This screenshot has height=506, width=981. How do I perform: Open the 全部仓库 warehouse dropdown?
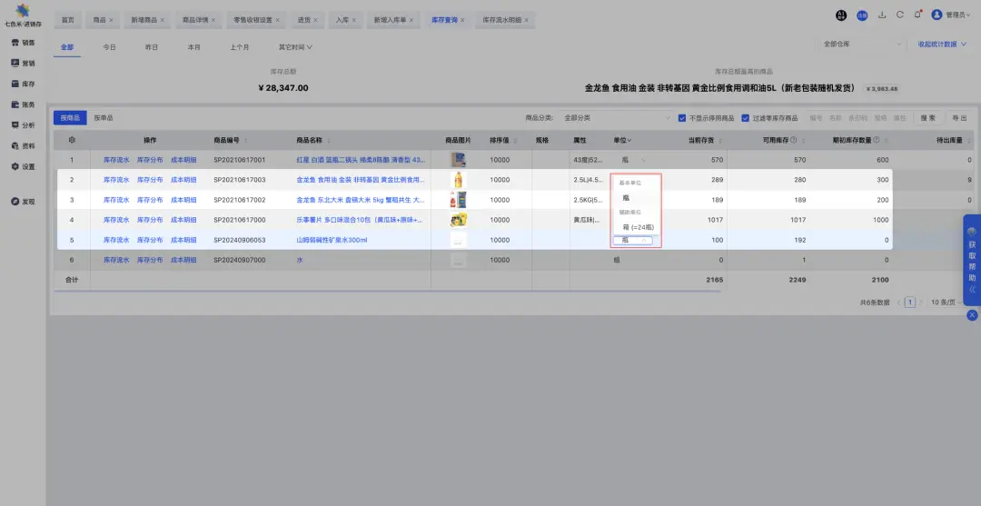(860, 44)
